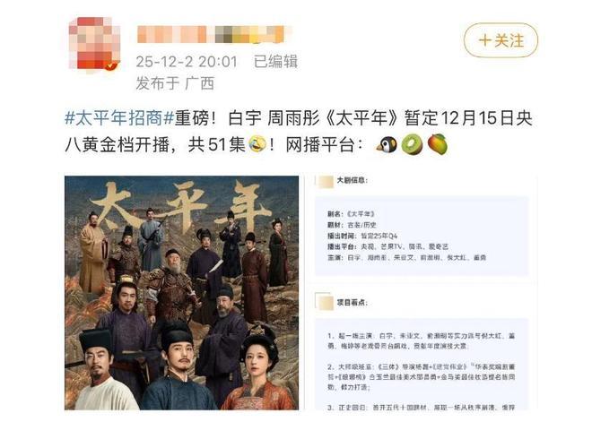Click the kiwi emoji platform icon
This screenshot has height=422, width=592.
coord(412,144)
